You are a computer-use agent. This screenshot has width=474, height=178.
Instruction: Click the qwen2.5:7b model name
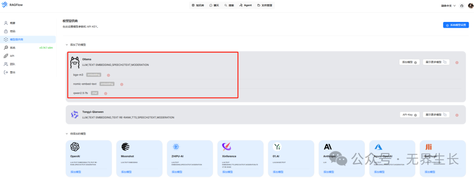pyautogui.click(x=81, y=93)
